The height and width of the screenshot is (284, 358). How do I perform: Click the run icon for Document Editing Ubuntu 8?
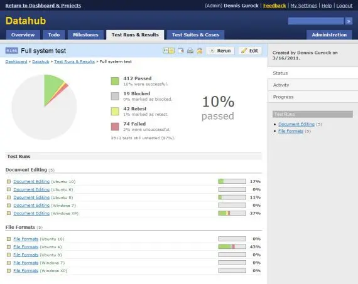pos(9,197)
